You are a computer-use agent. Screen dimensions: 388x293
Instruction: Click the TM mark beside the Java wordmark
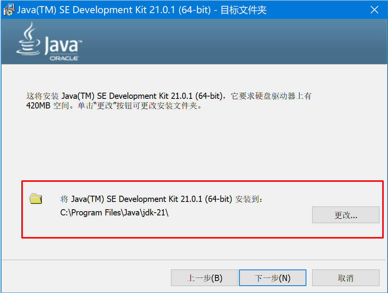click(80, 41)
